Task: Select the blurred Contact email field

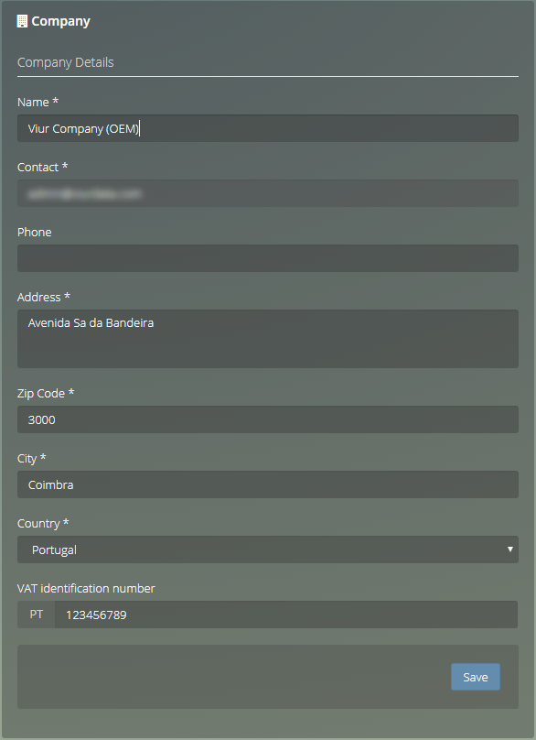Action: tap(268, 193)
